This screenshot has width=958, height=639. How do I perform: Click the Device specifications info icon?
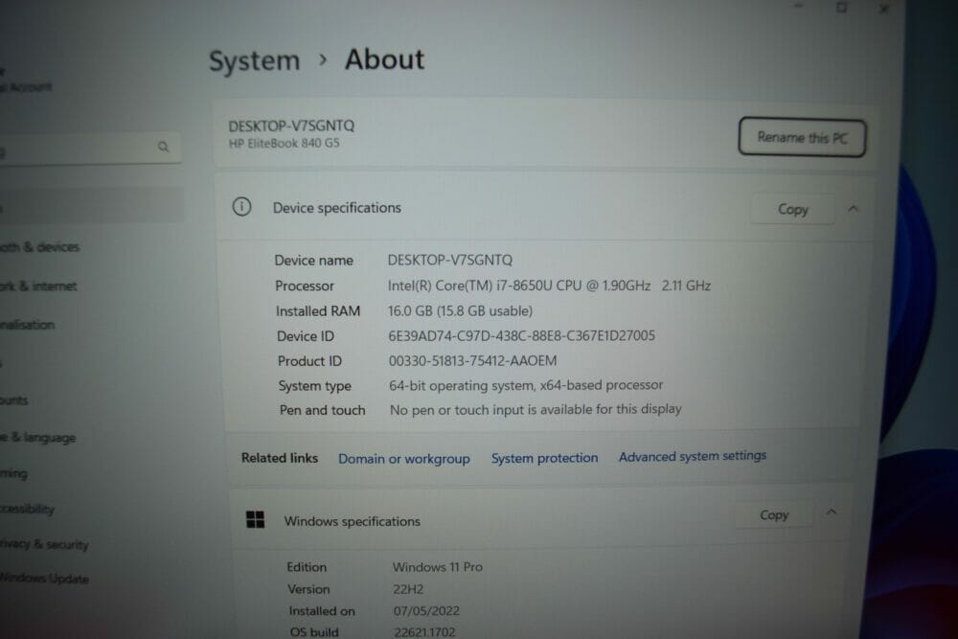click(242, 207)
